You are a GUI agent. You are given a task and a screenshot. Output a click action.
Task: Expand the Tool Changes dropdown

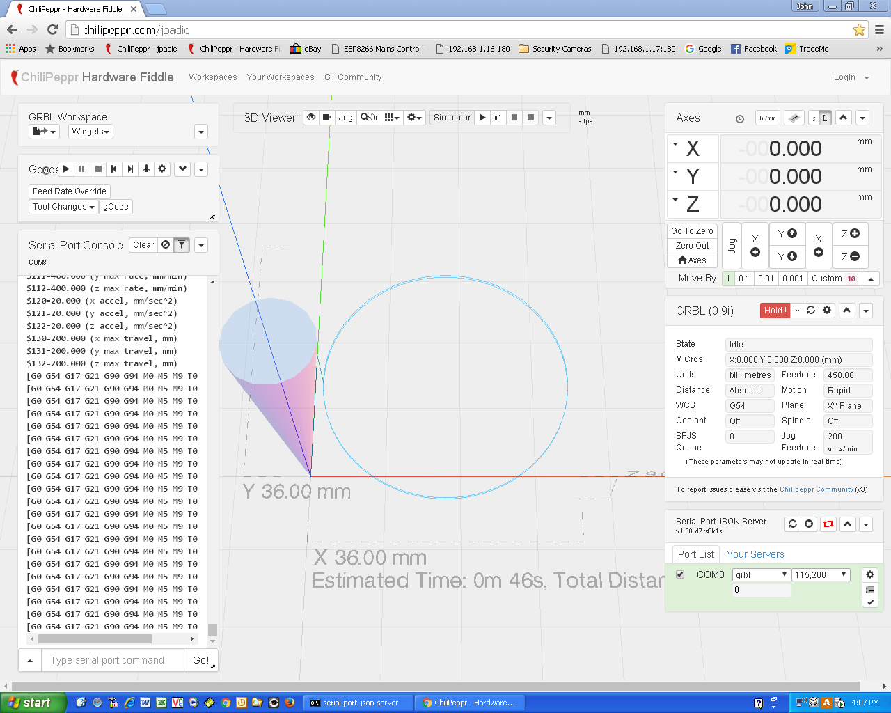tap(63, 207)
